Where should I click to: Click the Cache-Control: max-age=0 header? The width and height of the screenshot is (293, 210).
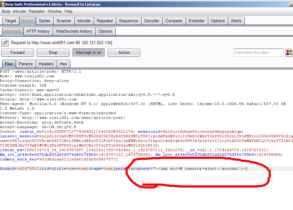coord(29,90)
